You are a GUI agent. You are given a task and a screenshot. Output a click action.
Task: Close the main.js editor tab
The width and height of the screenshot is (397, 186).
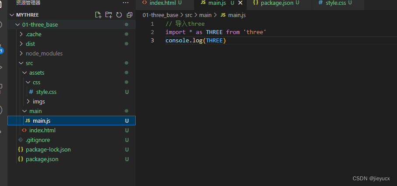coord(240,3)
